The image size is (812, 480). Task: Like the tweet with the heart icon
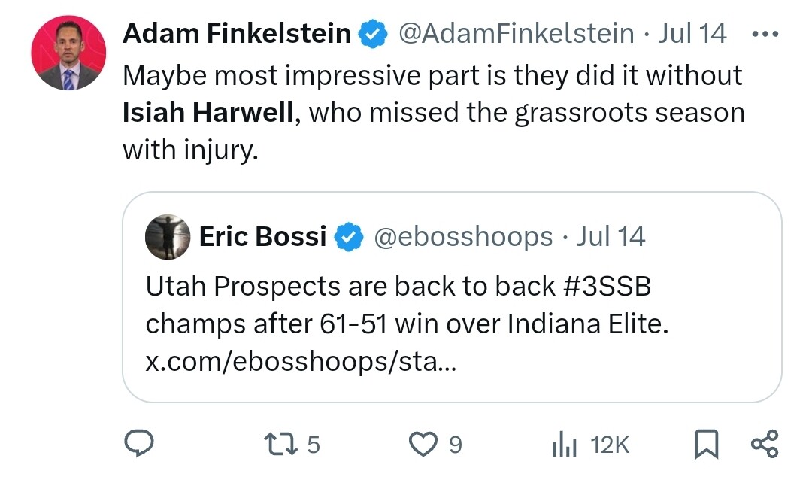[x=423, y=444]
